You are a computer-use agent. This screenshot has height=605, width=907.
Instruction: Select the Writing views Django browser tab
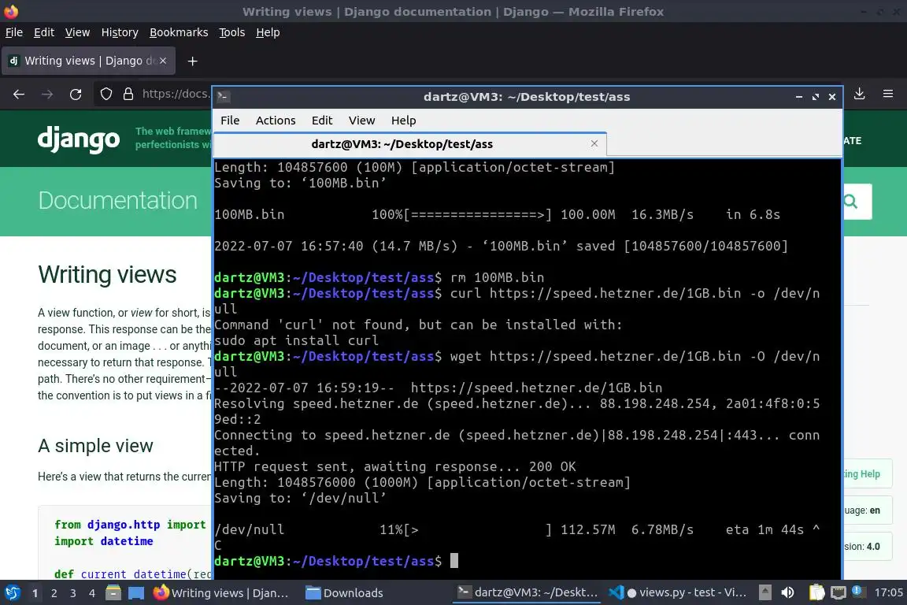click(x=88, y=61)
